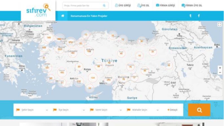Screen dimensions: 224x126
Task: Click the orange search button
Action: pyautogui.click(x=199, y=110)
